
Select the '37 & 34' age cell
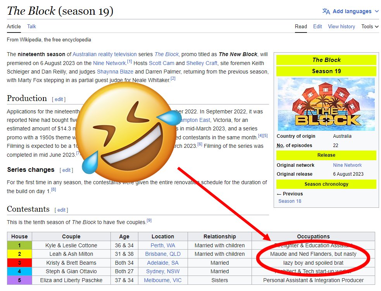tap(124, 280)
